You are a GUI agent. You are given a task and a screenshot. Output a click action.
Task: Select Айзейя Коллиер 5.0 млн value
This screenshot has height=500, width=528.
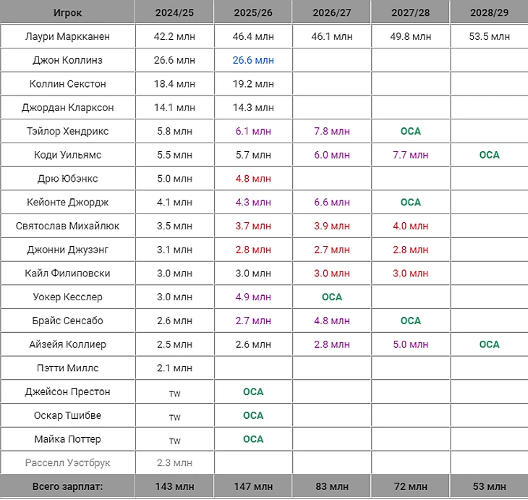coord(410,344)
